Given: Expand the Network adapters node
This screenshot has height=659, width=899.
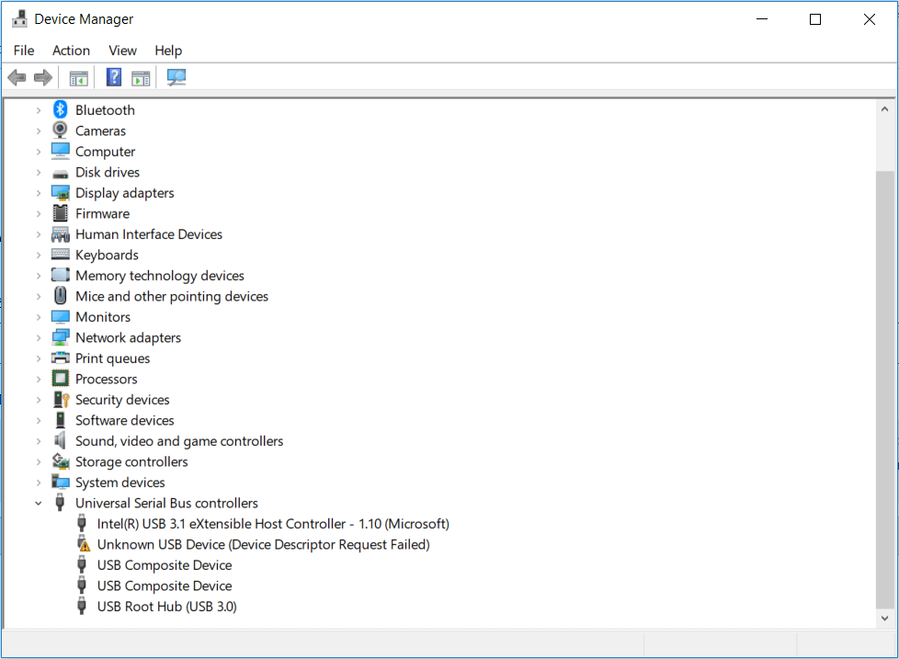Looking at the screenshot, I should [x=39, y=337].
